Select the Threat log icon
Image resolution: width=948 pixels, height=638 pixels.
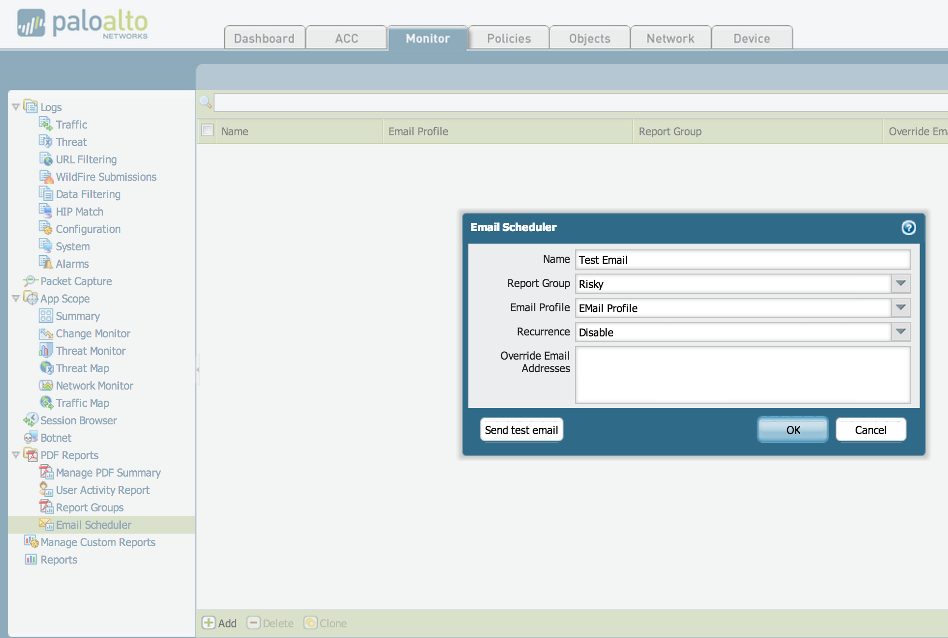click(x=46, y=142)
